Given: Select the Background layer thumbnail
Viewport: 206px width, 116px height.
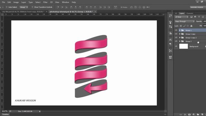Looking at the screenshot, I should tap(183, 46).
